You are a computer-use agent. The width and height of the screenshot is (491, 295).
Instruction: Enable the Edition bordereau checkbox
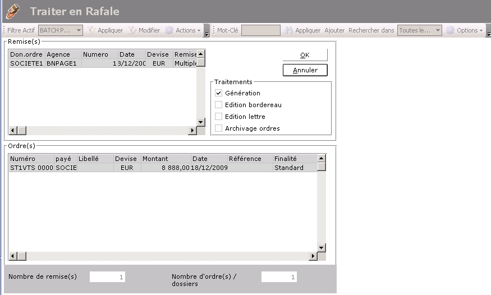[x=219, y=105]
